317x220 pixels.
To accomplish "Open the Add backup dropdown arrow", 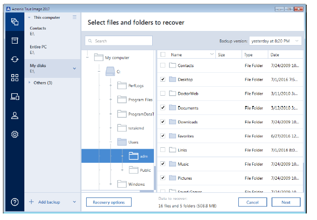I will point(74,202).
